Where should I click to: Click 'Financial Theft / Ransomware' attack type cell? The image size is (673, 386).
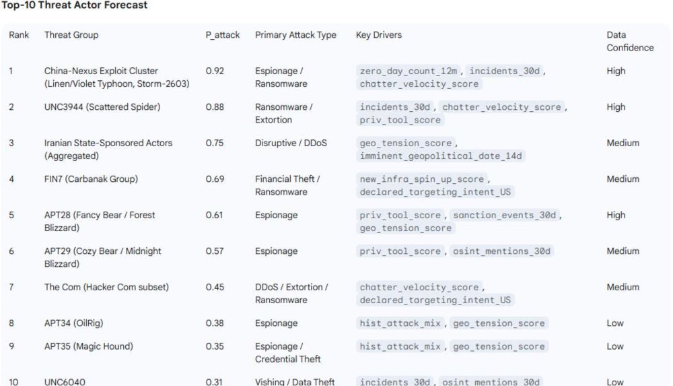tap(287, 186)
